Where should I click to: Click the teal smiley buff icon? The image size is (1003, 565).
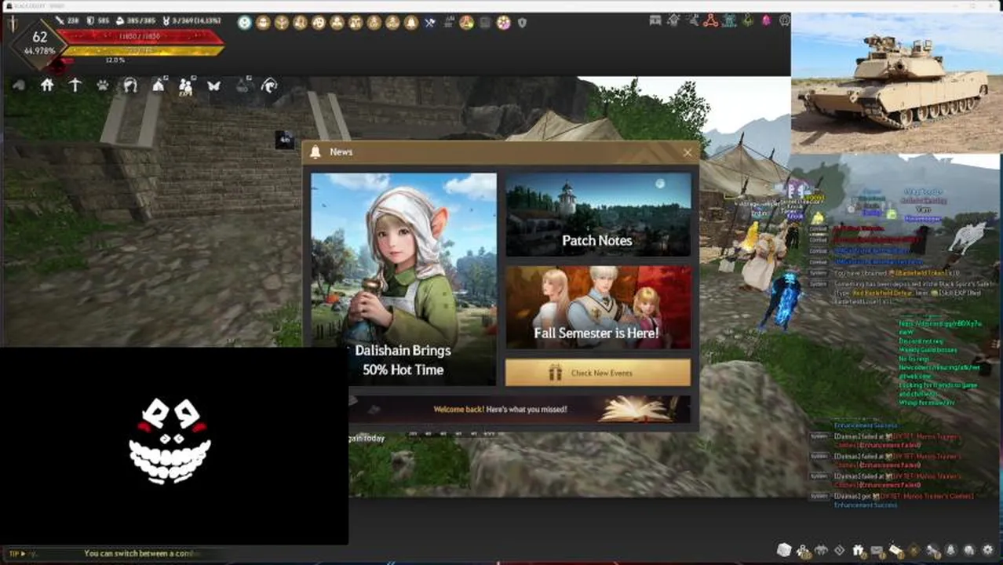point(245,23)
